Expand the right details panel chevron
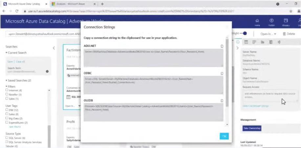Screen dimensions: 301x148 click(x=237, y=48)
